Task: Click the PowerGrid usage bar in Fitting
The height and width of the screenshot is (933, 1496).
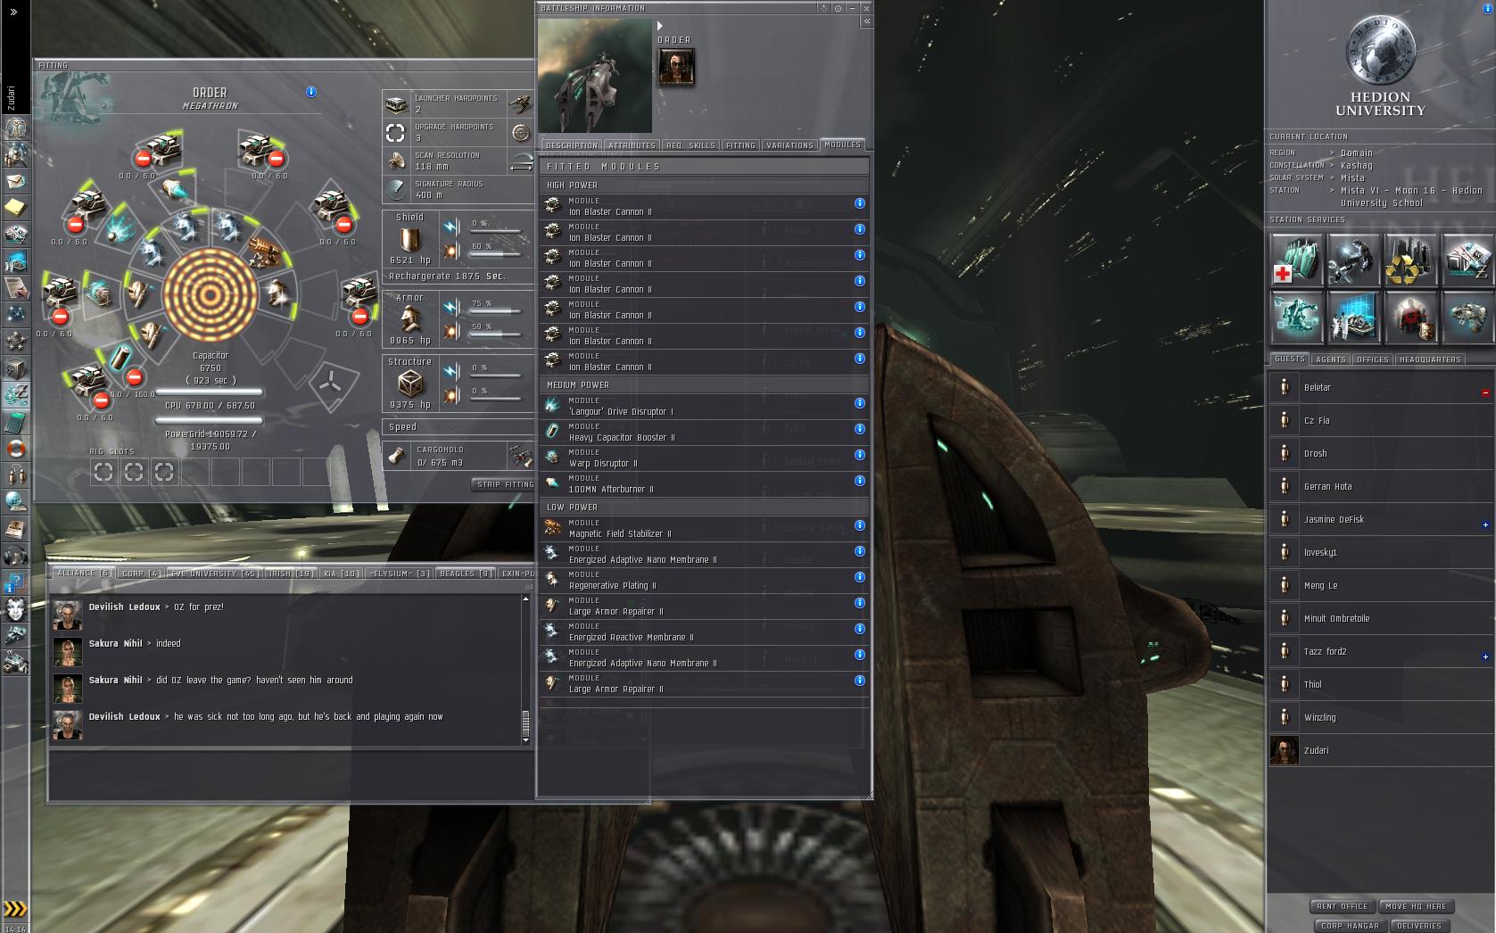Action: click(210, 420)
